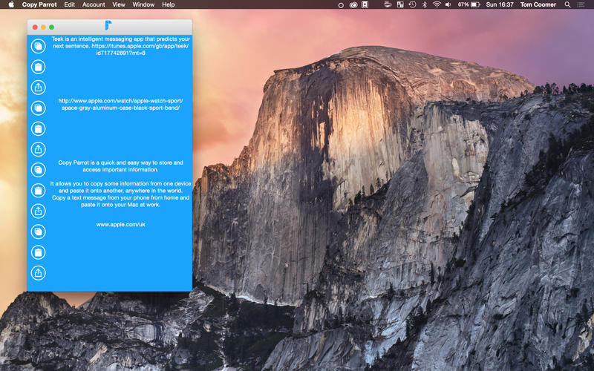
Task: Share the Teek messaging app entry
Action: point(38,88)
